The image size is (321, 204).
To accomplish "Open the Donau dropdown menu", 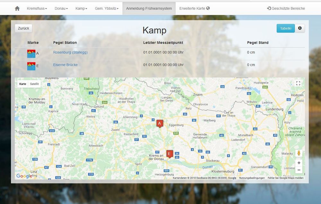I will [61, 8].
